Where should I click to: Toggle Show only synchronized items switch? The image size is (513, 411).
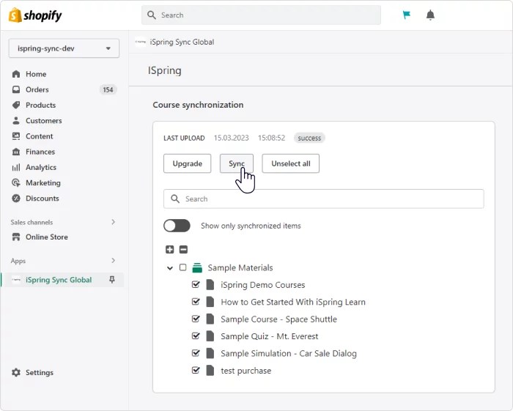177,226
